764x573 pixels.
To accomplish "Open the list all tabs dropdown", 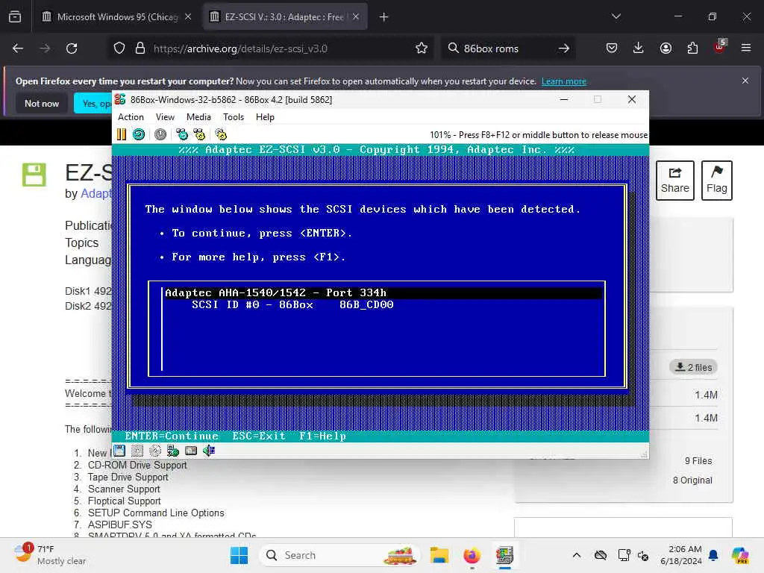I will tap(616, 17).
